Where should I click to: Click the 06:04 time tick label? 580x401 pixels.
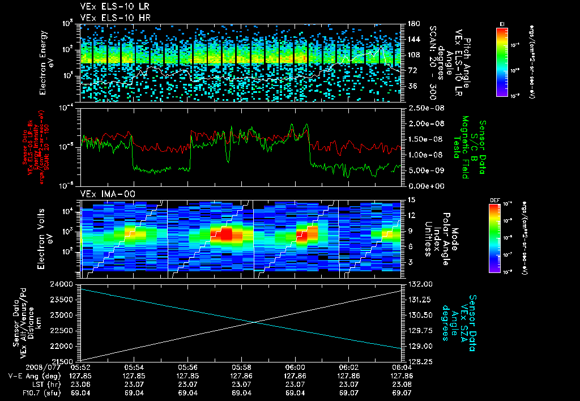click(402, 368)
